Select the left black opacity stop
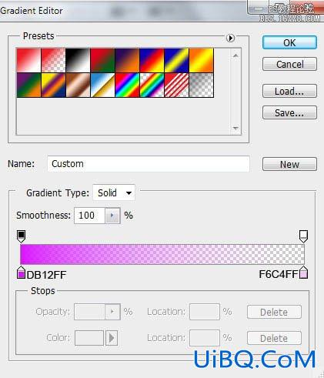Screen dimensions: 324x378 (x=21, y=236)
